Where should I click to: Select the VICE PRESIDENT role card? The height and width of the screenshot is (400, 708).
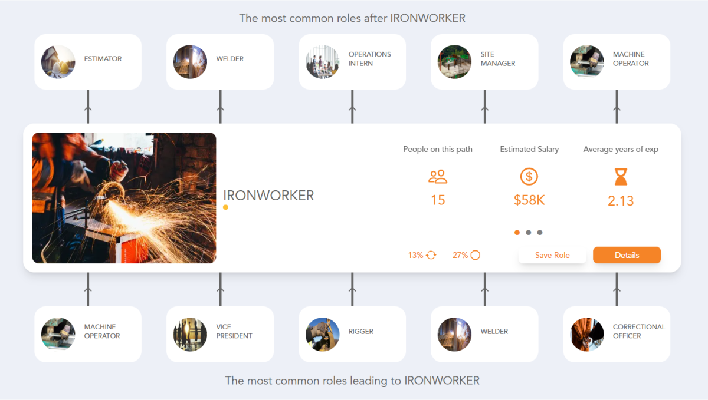(220, 334)
